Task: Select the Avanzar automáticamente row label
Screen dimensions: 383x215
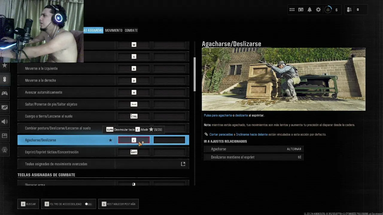Action: pyautogui.click(x=44, y=92)
